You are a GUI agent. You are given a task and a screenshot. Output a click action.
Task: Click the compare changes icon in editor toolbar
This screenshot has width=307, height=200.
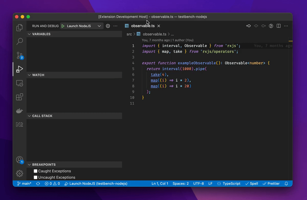(248, 26)
